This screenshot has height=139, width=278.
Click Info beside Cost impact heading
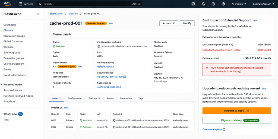pos(255,21)
